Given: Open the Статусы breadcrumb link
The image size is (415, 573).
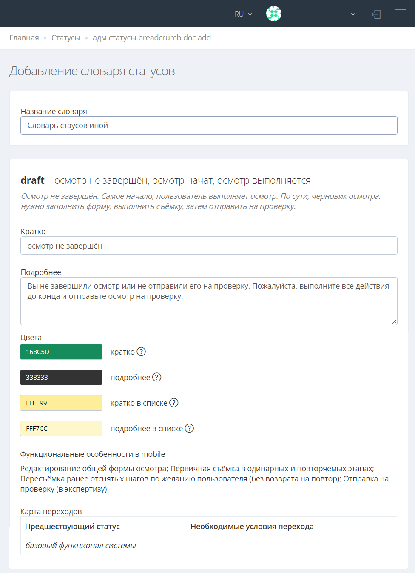Looking at the screenshot, I should pos(66,38).
